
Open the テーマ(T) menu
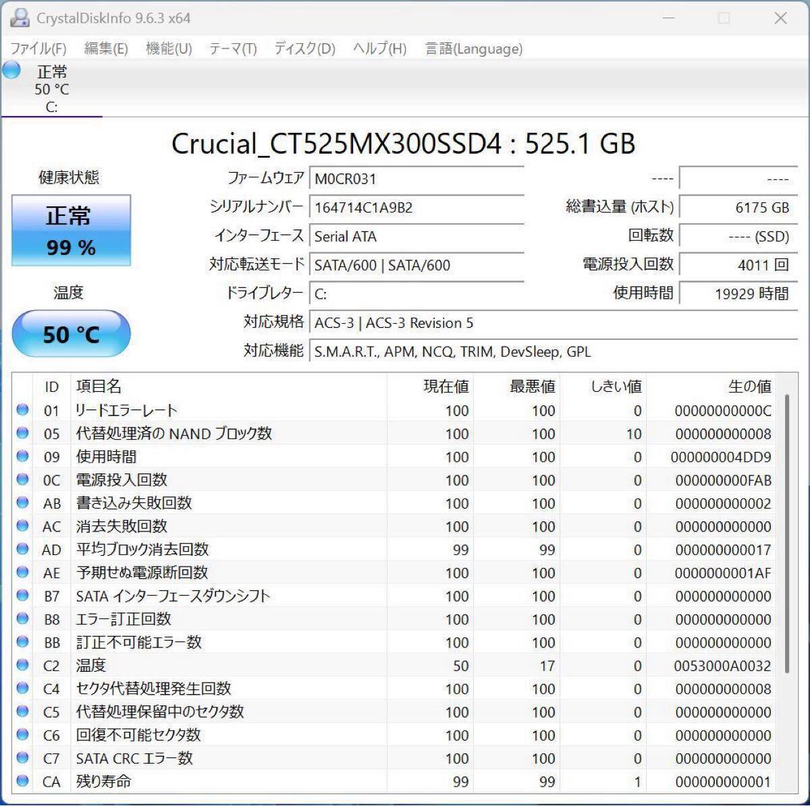point(233,49)
